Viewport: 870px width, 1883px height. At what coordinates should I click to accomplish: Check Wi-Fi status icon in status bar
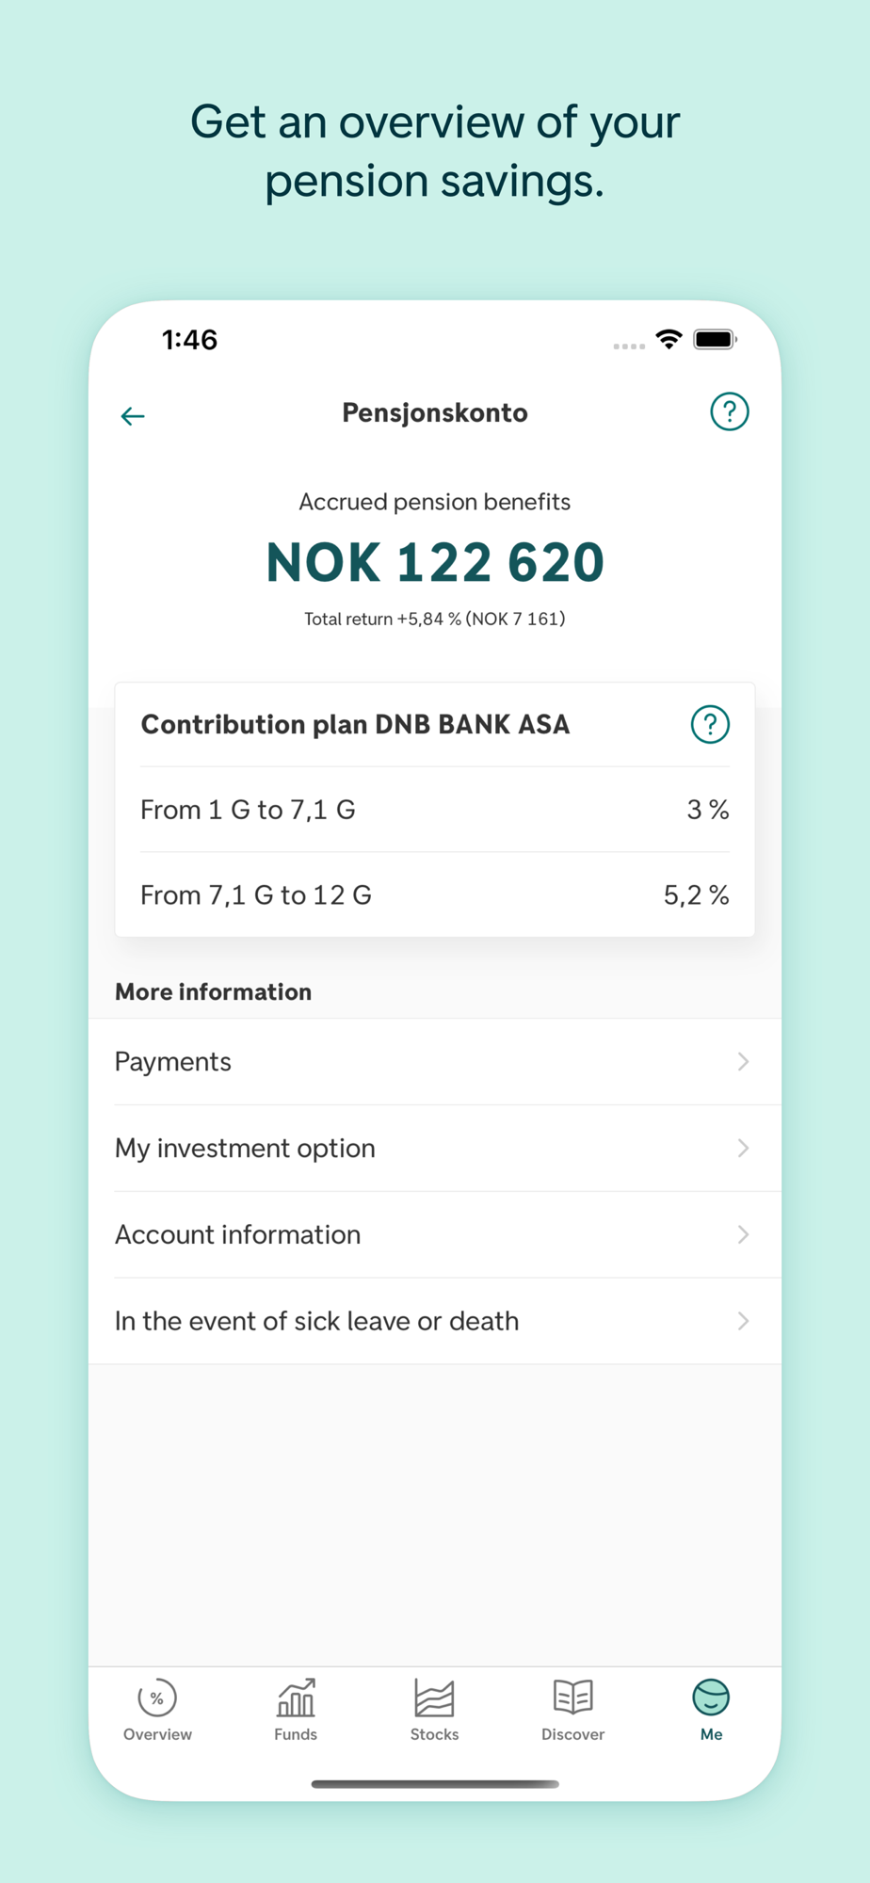pos(669,339)
